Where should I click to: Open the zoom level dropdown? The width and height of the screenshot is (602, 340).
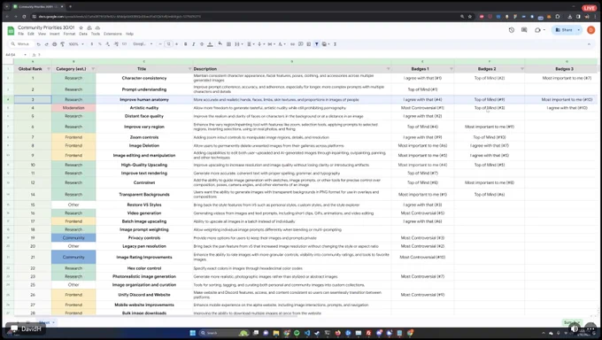(76, 44)
